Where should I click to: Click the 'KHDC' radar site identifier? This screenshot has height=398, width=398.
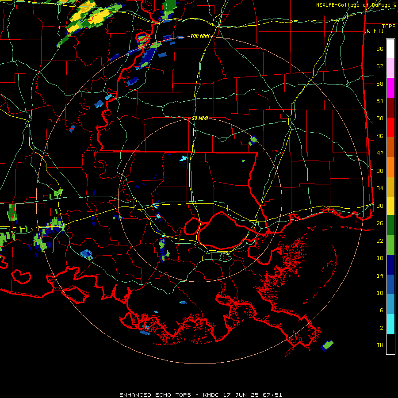point(212,395)
